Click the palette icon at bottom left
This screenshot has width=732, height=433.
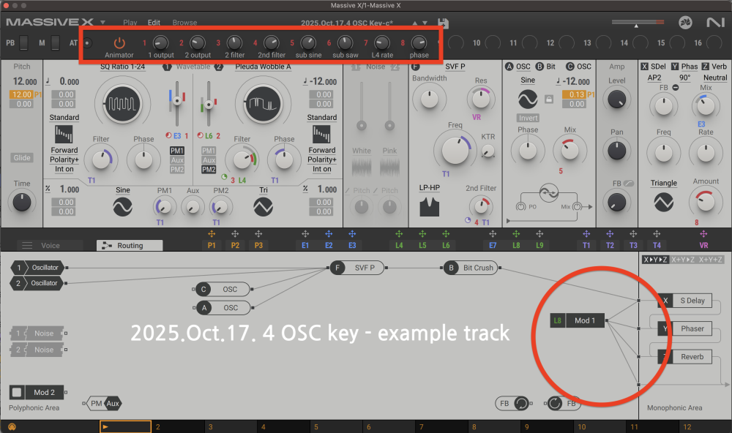pos(12,426)
